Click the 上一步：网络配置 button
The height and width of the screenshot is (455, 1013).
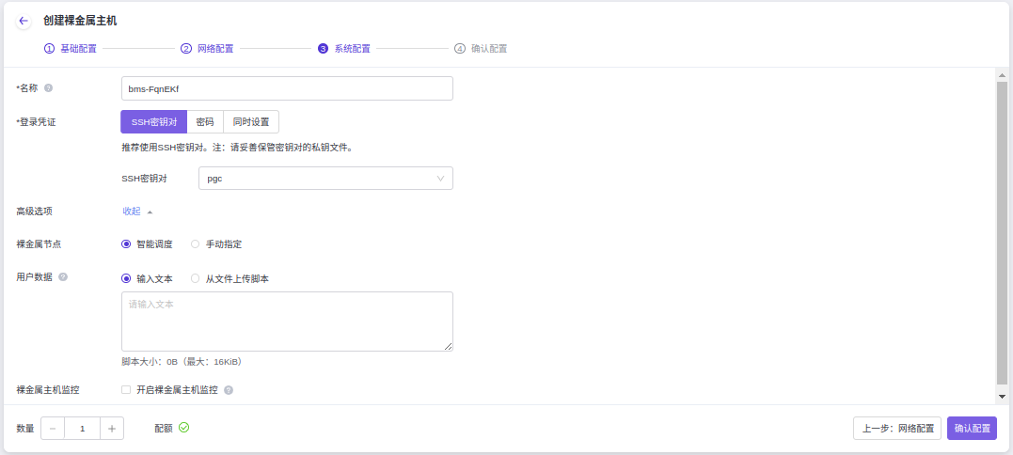(x=896, y=429)
